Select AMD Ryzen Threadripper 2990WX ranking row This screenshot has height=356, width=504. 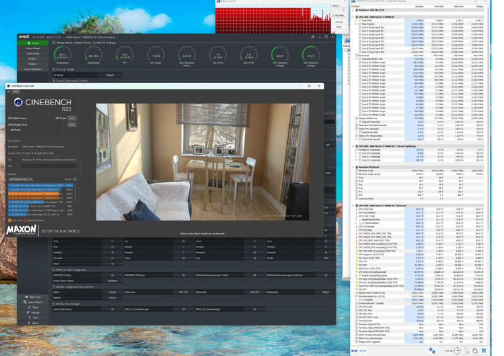coord(41,185)
